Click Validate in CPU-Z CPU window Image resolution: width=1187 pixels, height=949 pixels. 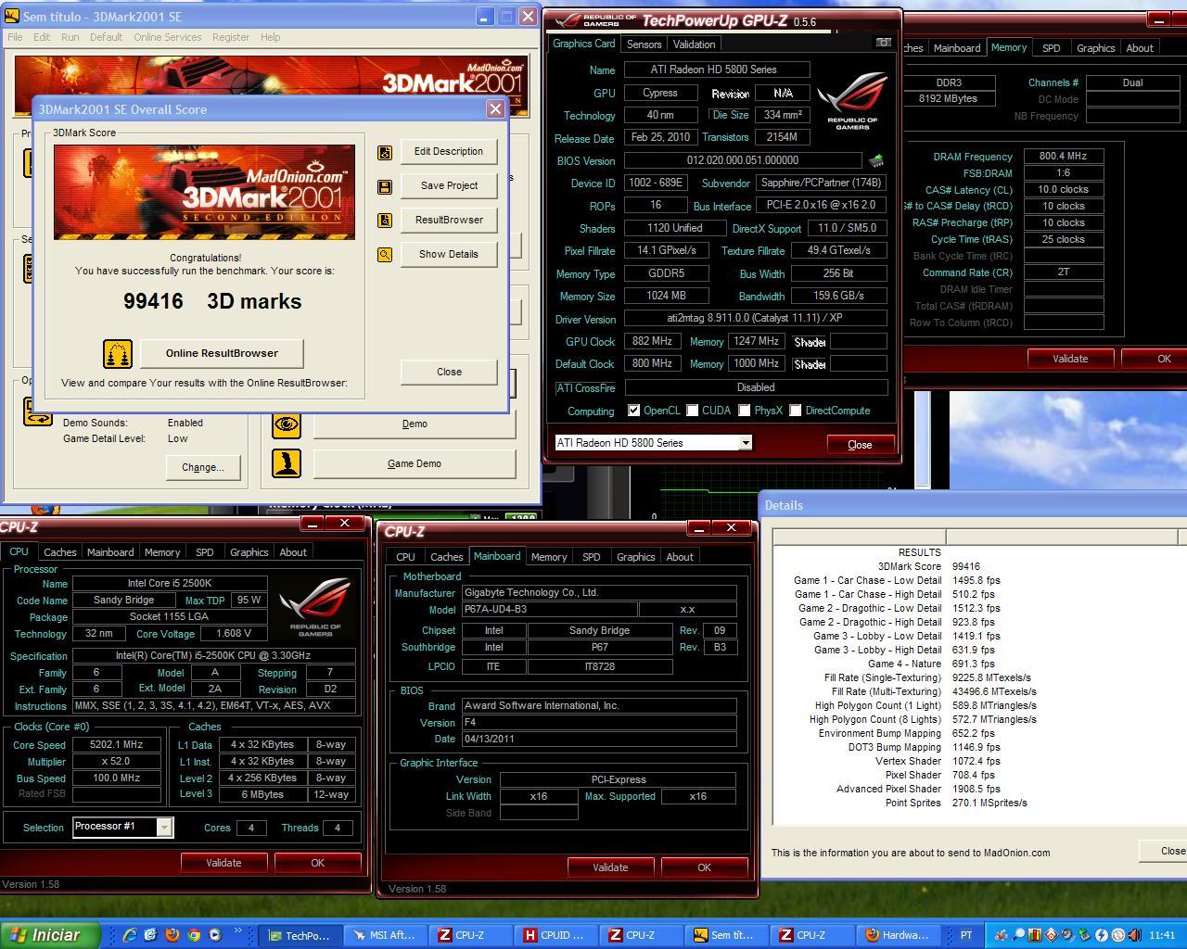click(223, 863)
